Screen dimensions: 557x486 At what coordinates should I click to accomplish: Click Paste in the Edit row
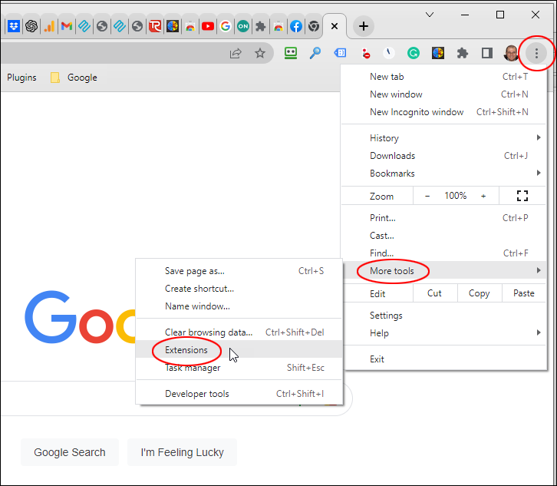524,293
